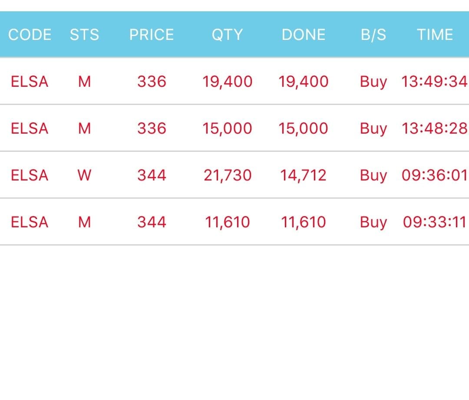Tap the W status of the partial order

(x=84, y=175)
